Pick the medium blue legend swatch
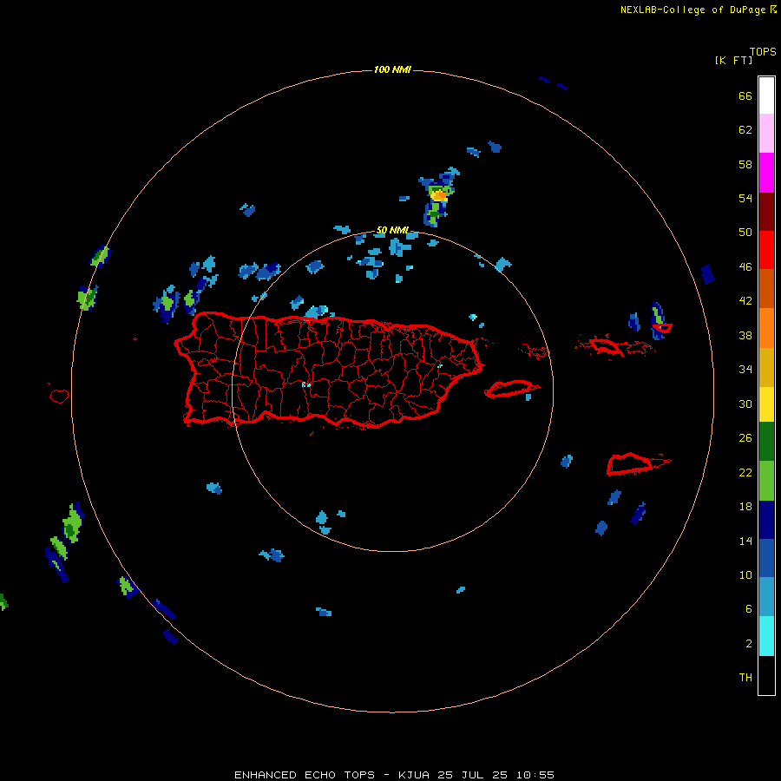The height and width of the screenshot is (781, 781). (x=766, y=558)
